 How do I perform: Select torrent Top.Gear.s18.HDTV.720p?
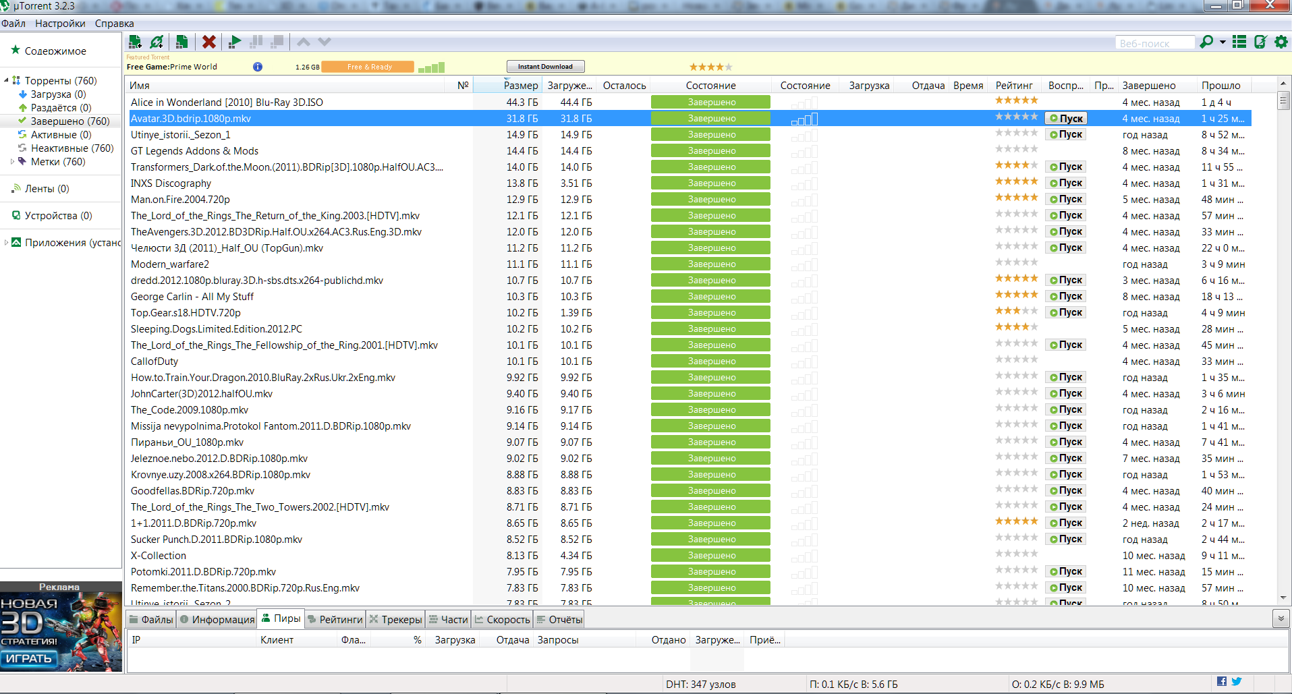pyautogui.click(x=186, y=313)
